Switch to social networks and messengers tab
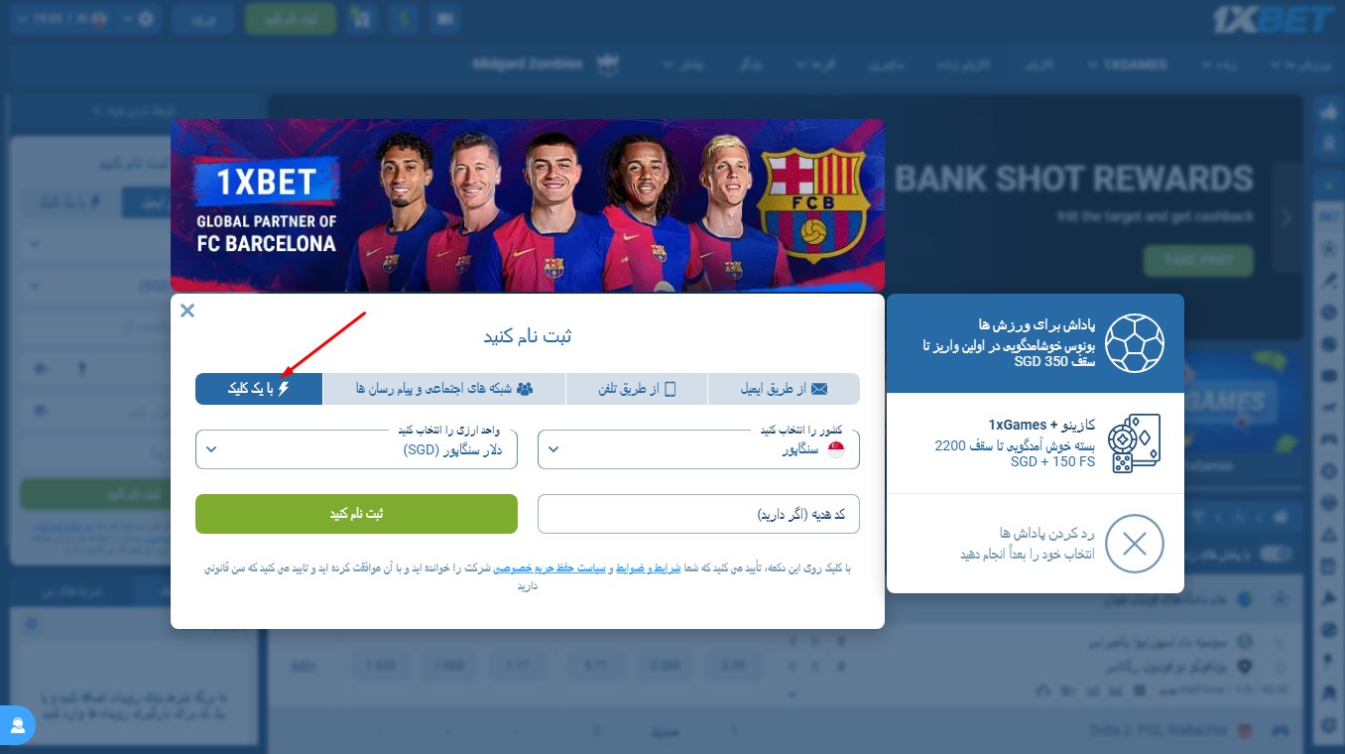Screen dimensions: 1345x754 444,389
